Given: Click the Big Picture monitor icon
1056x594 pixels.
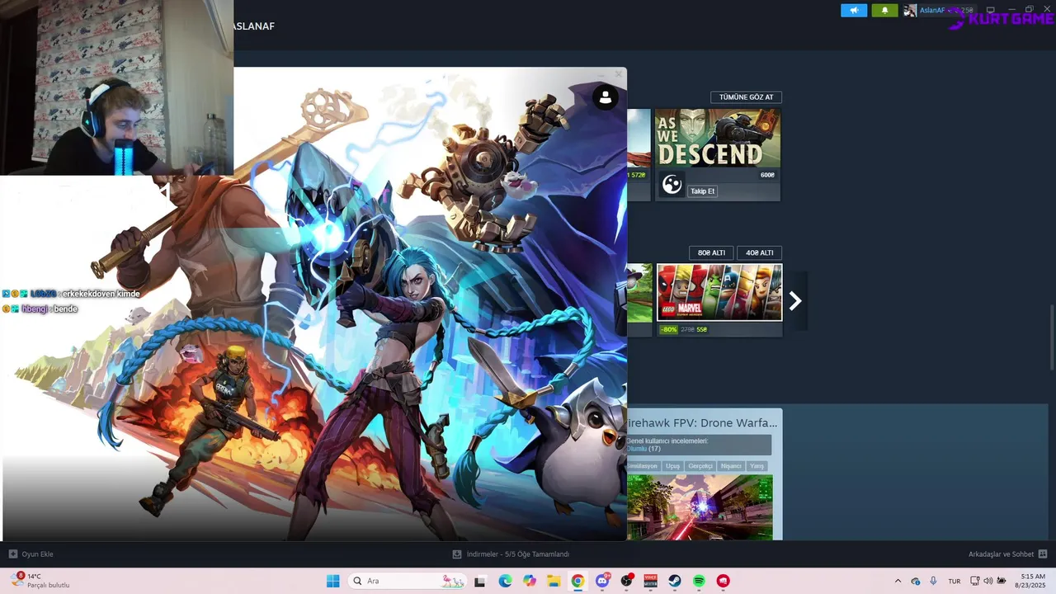Looking at the screenshot, I should pyautogui.click(x=991, y=10).
